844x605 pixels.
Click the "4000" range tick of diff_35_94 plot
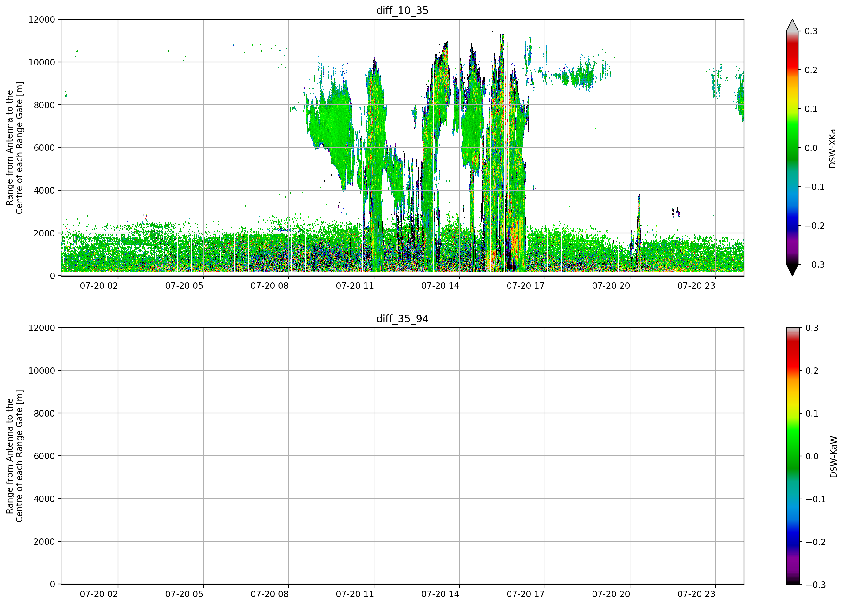point(44,499)
